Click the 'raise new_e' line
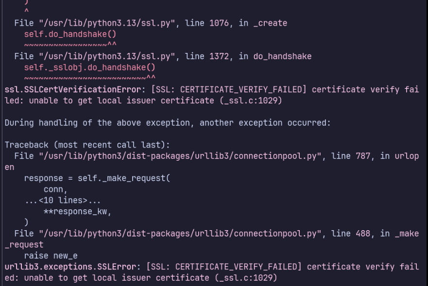428x286 pixels. [51, 256]
